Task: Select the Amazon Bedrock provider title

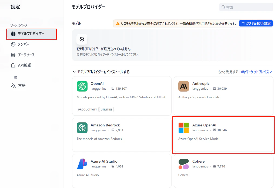Action: [105, 125]
